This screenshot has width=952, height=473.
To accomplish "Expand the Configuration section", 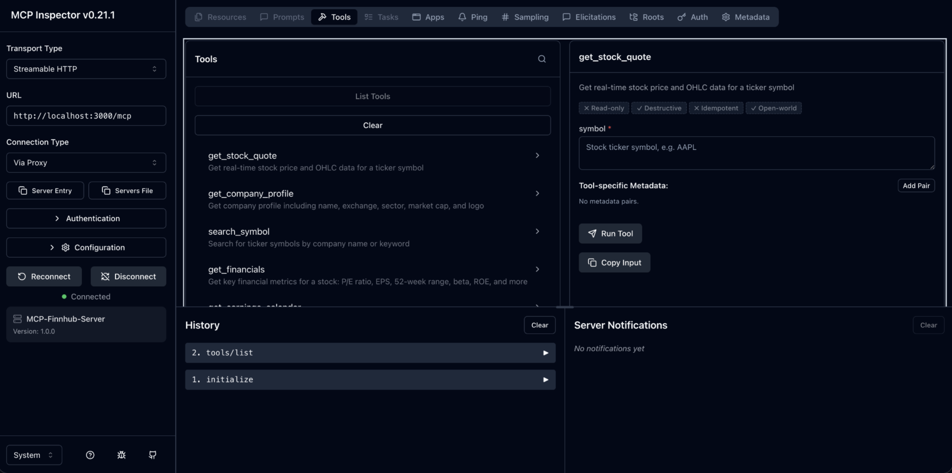I will [x=86, y=248].
